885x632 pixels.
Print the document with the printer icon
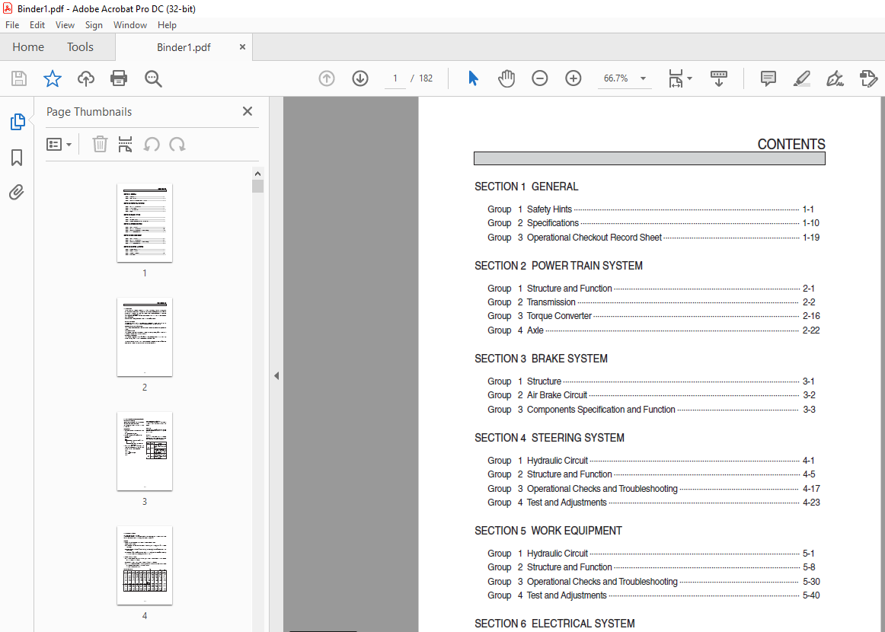click(x=119, y=78)
